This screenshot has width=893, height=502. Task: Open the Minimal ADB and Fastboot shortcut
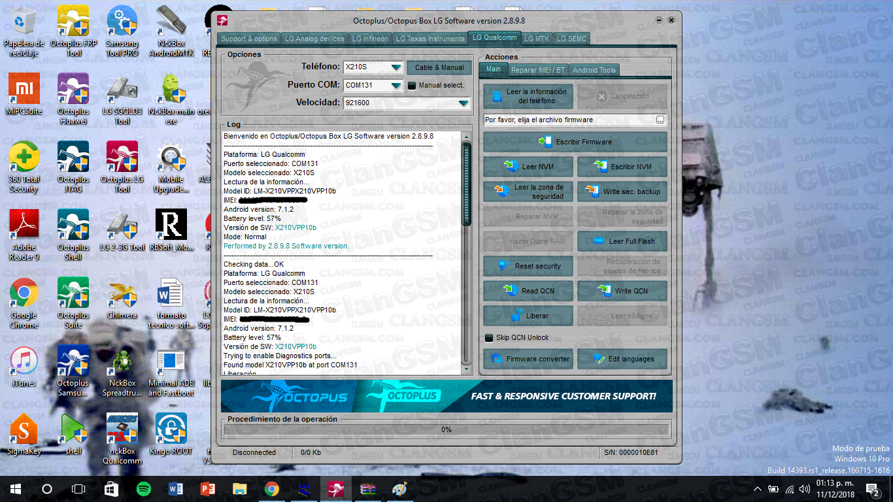171,371
